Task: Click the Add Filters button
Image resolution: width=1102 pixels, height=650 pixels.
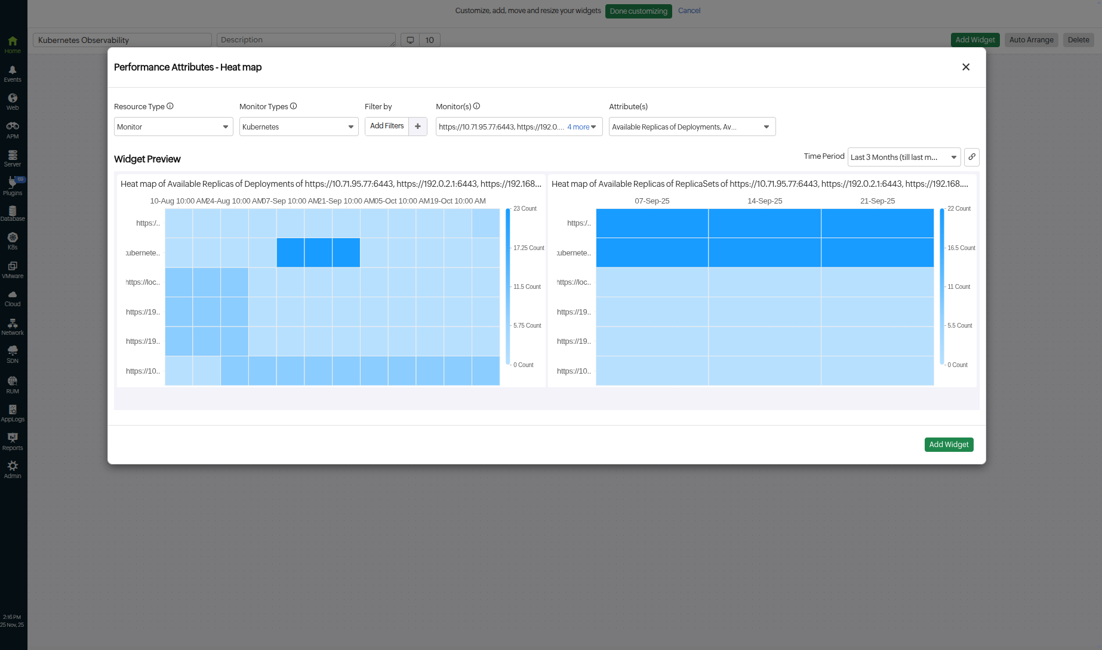Action: pos(387,127)
